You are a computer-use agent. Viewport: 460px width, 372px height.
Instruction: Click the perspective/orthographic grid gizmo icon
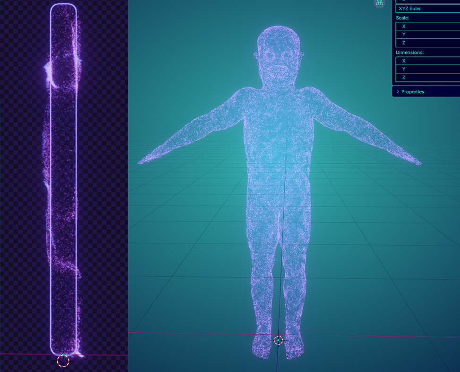click(x=379, y=4)
